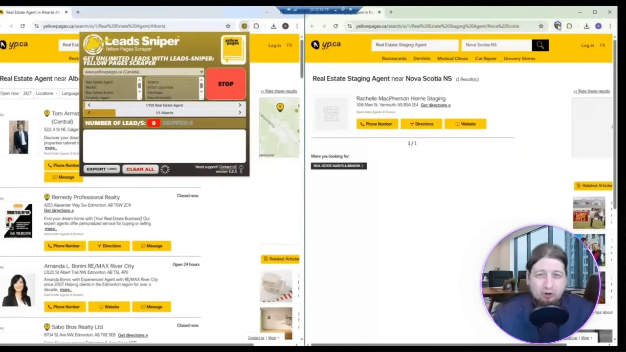This screenshot has width=626, height=352.
Task: Open Tom Armstrong listing title
Action: [x=65, y=117]
